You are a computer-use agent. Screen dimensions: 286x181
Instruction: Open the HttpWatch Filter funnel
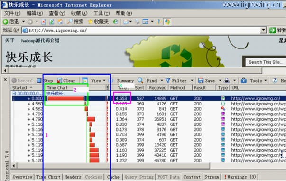(x=176, y=81)
